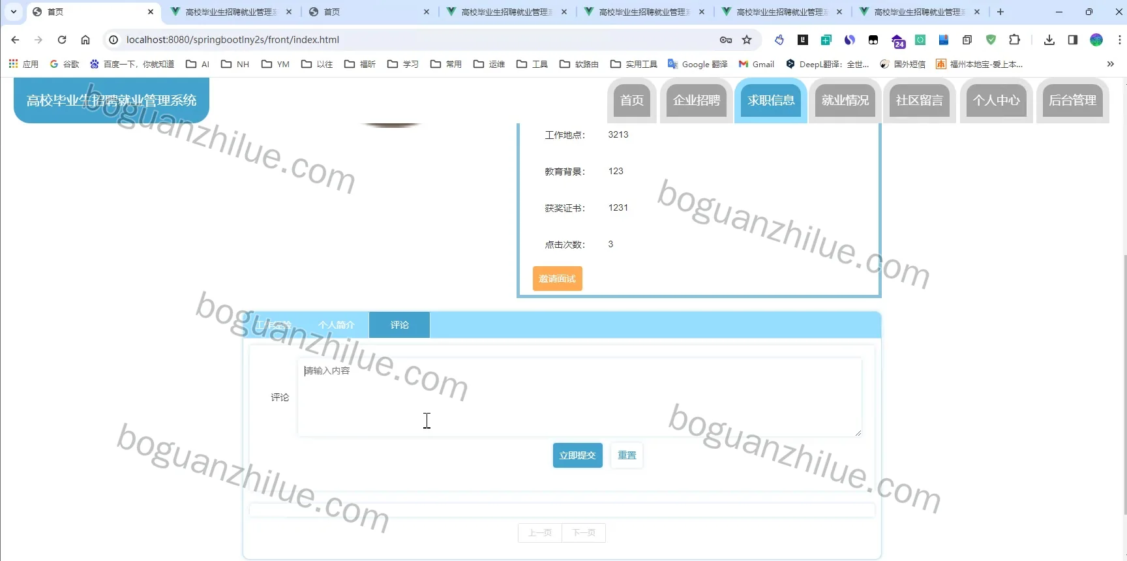This screenshot has height=561, width=1127.
Task: Bookmark this page with the star icon
Action: click(x=747, y=40)
